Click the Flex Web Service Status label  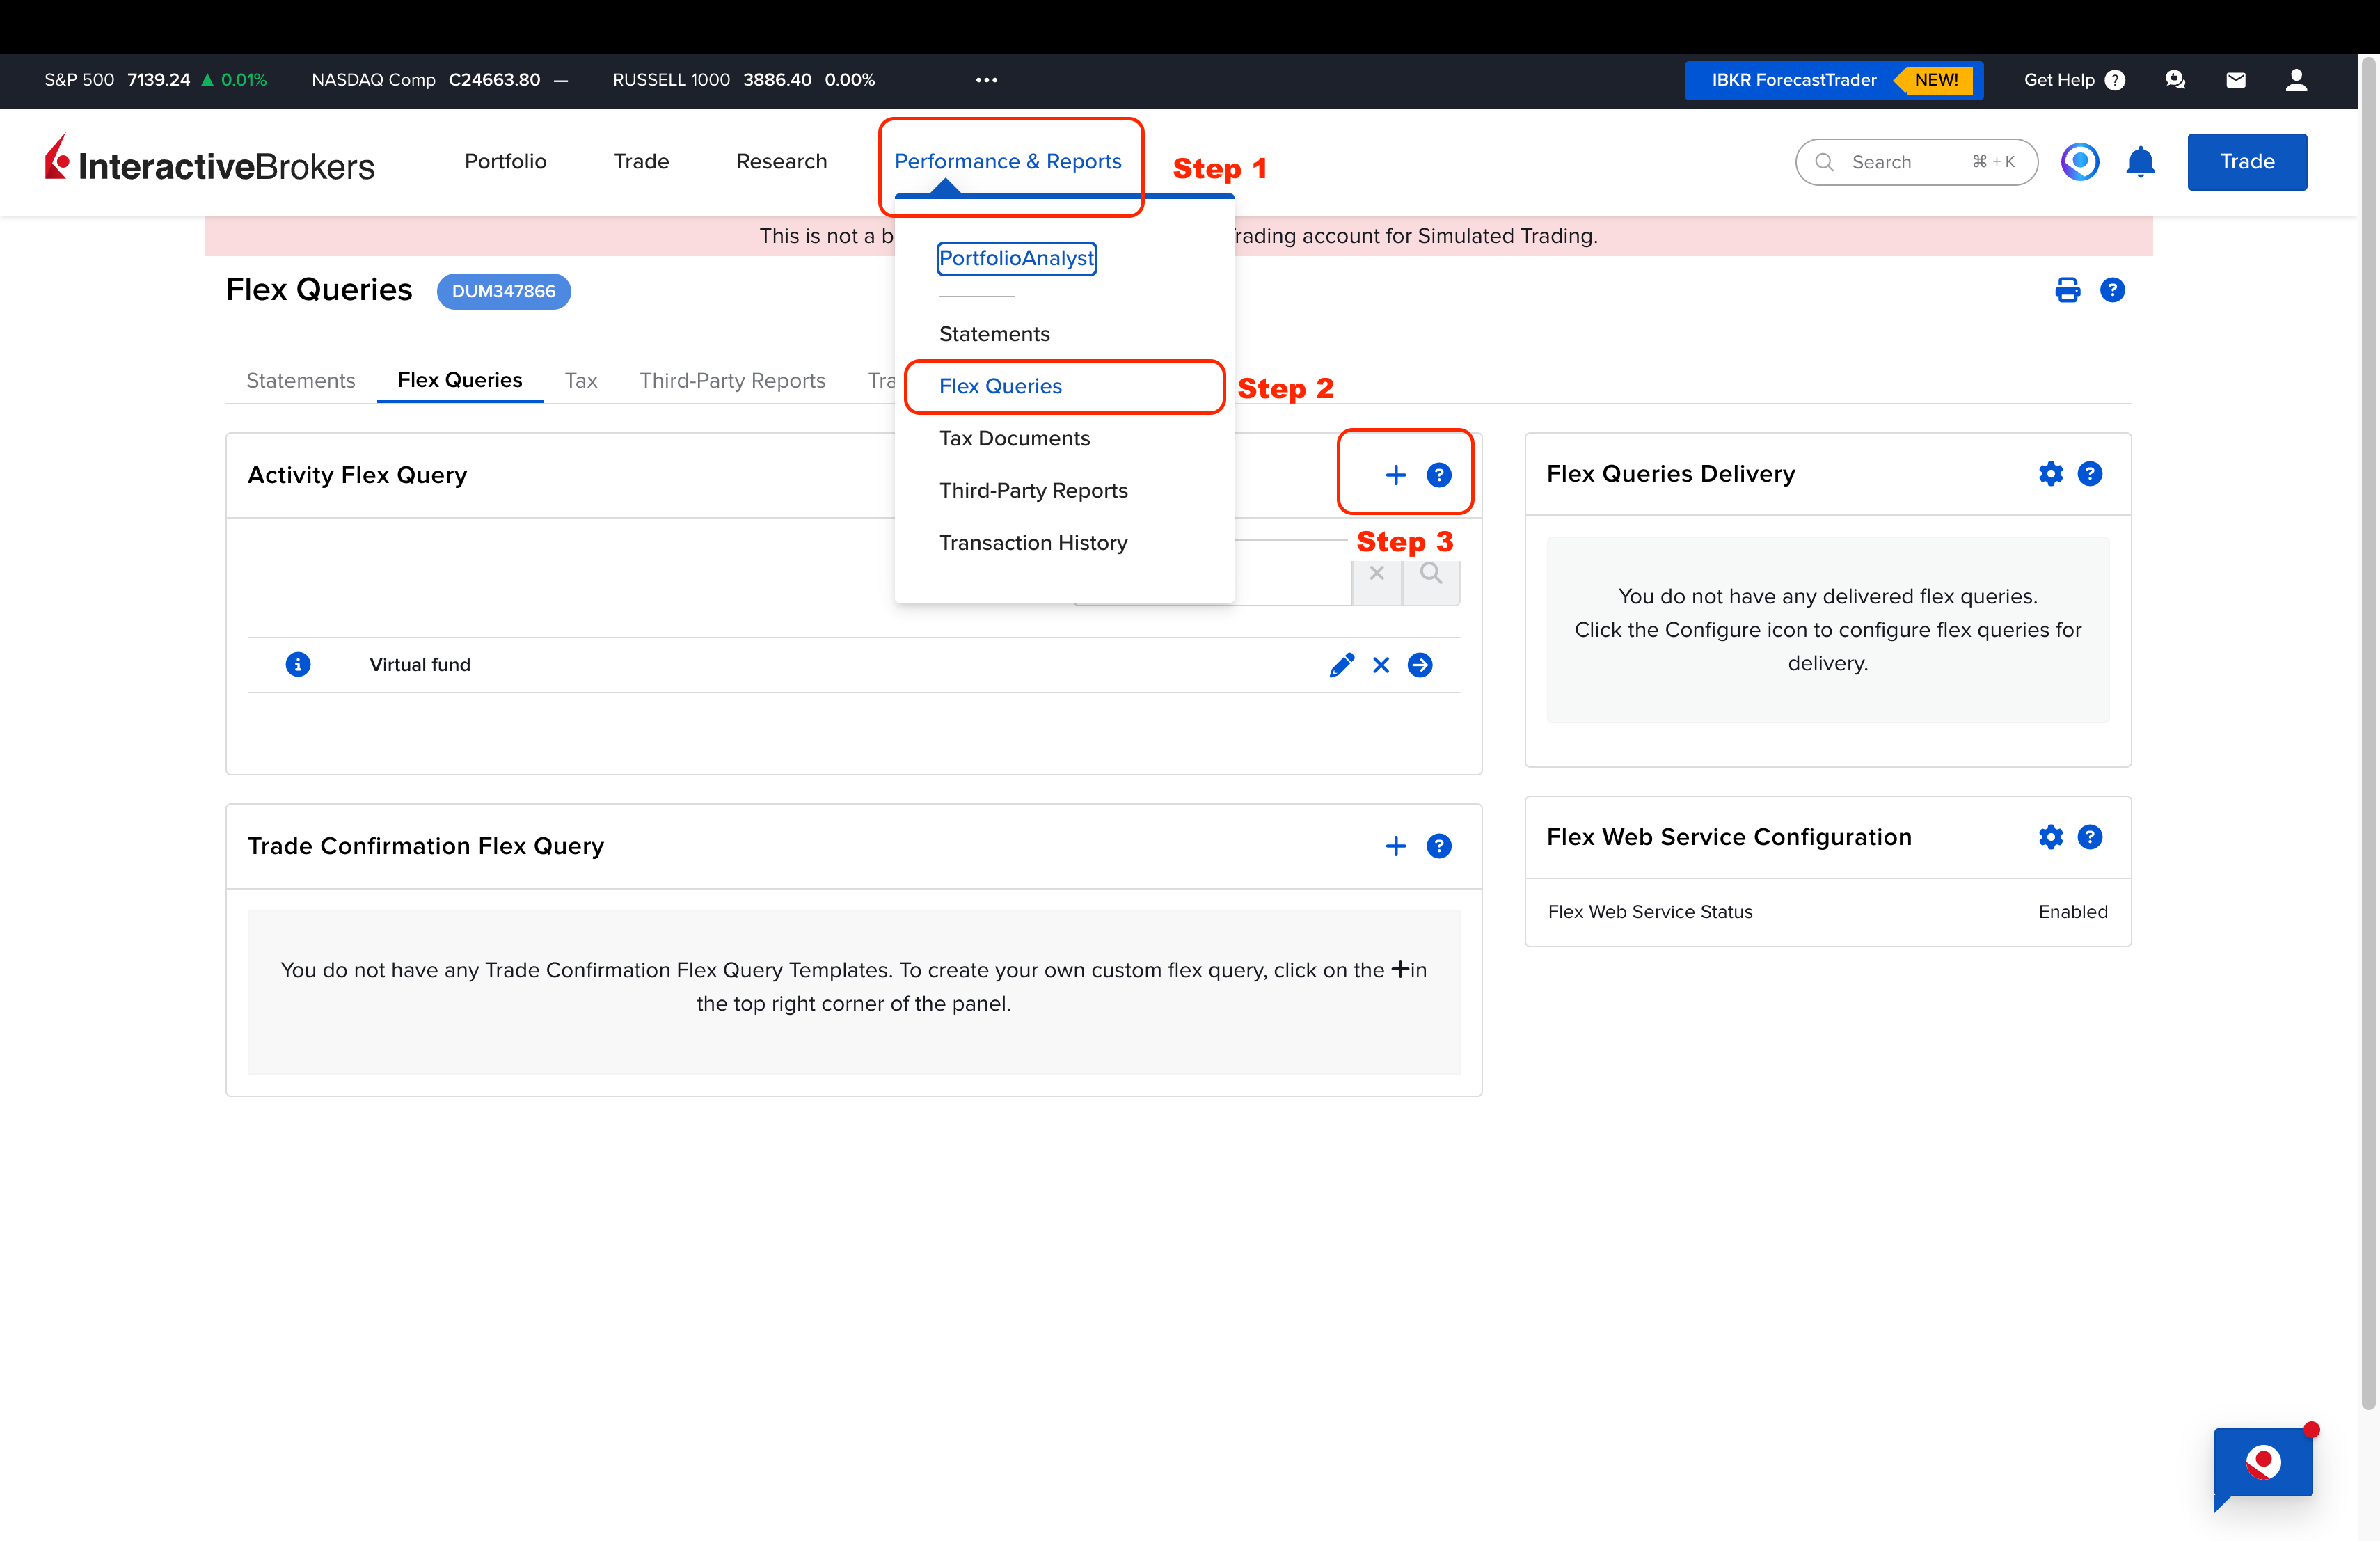tap(1649, 912)
